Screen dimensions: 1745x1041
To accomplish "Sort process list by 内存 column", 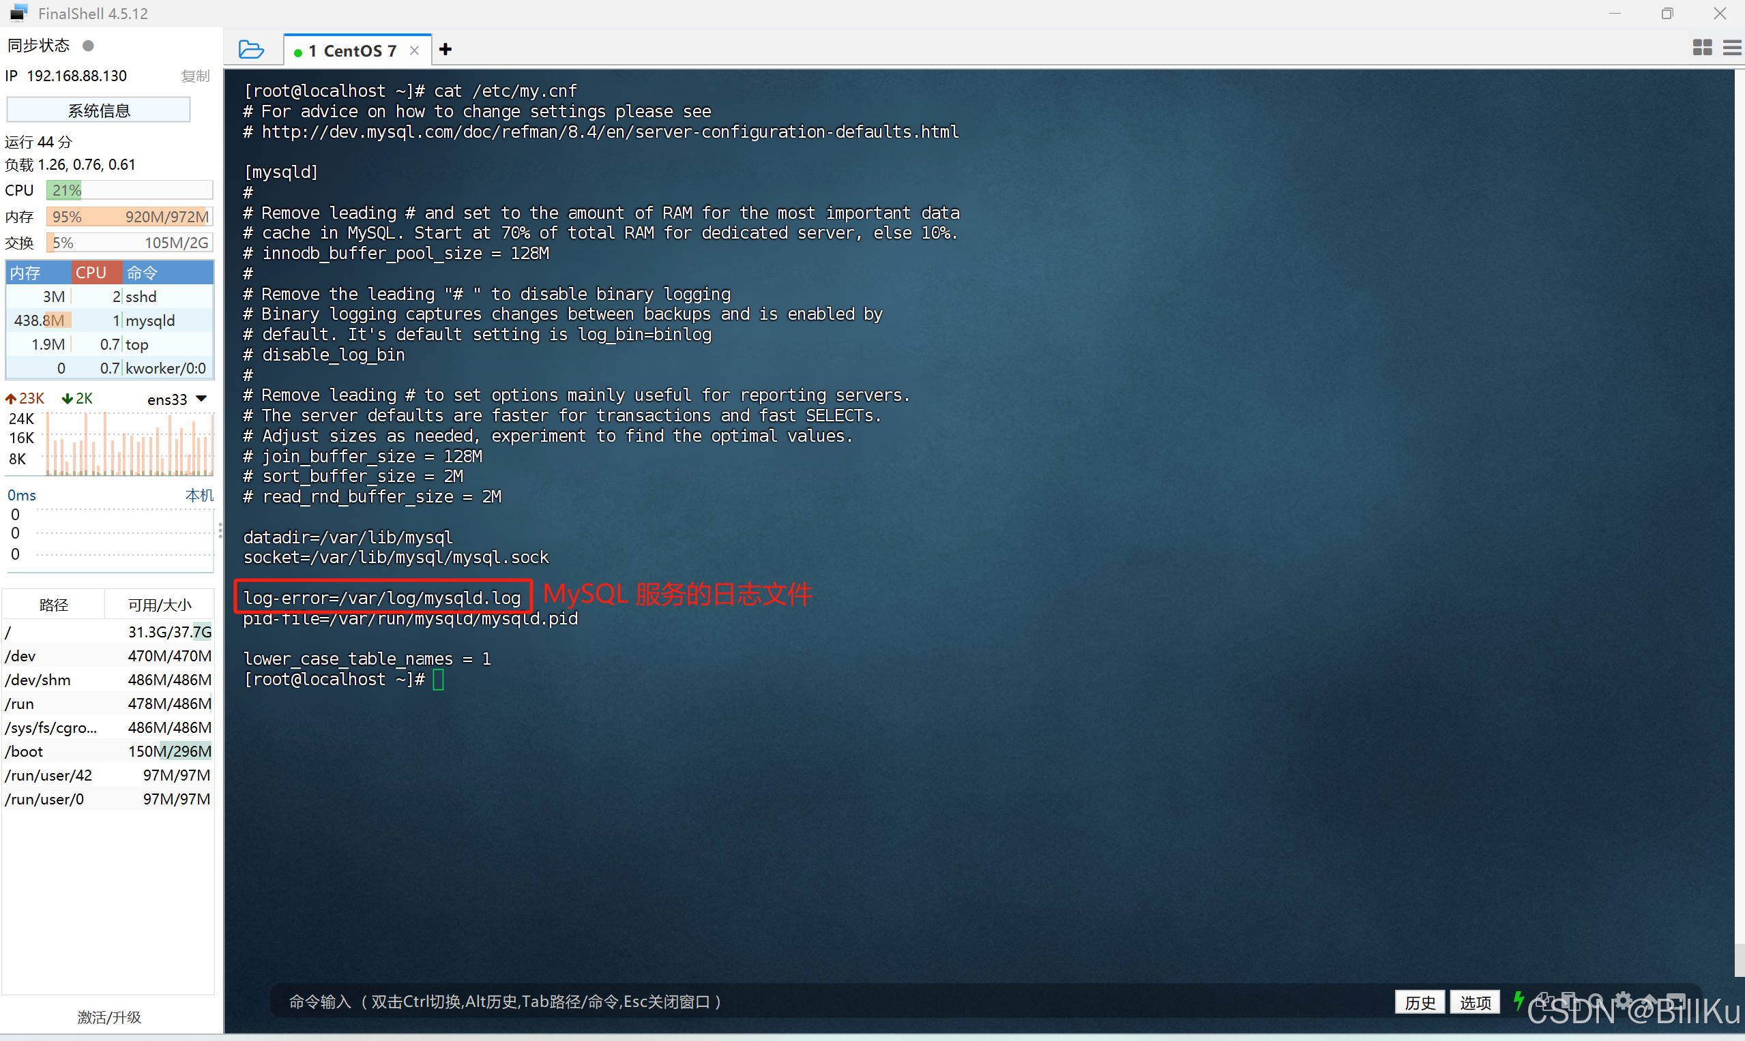I will point(38,272).
